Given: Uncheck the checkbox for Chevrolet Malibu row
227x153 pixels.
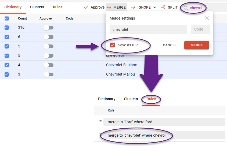Looking at the screenshot, I should pos(7,74).
